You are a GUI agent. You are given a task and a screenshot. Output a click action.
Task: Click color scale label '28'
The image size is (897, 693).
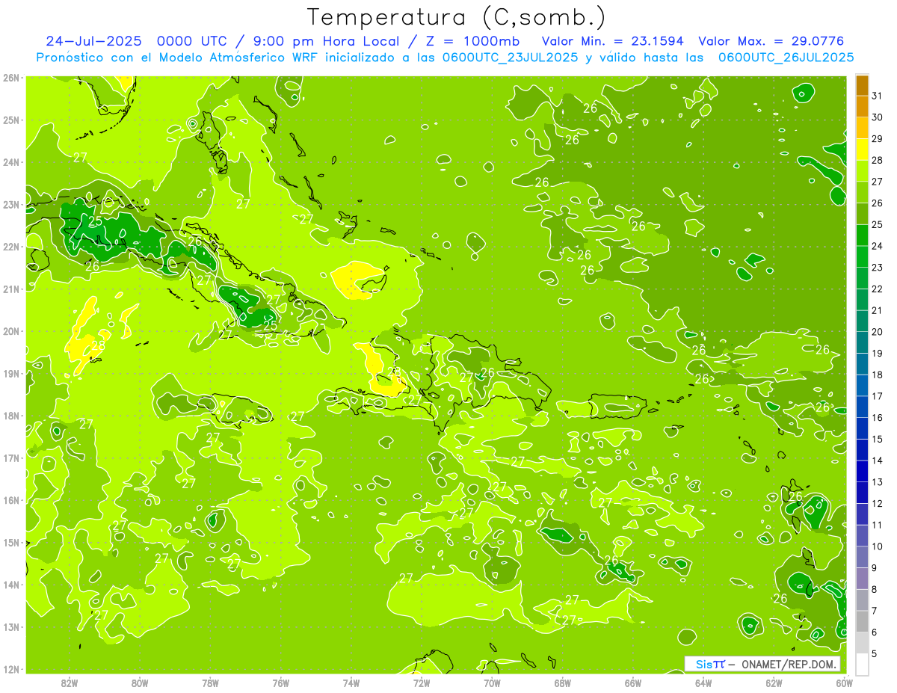coord(878,160)
